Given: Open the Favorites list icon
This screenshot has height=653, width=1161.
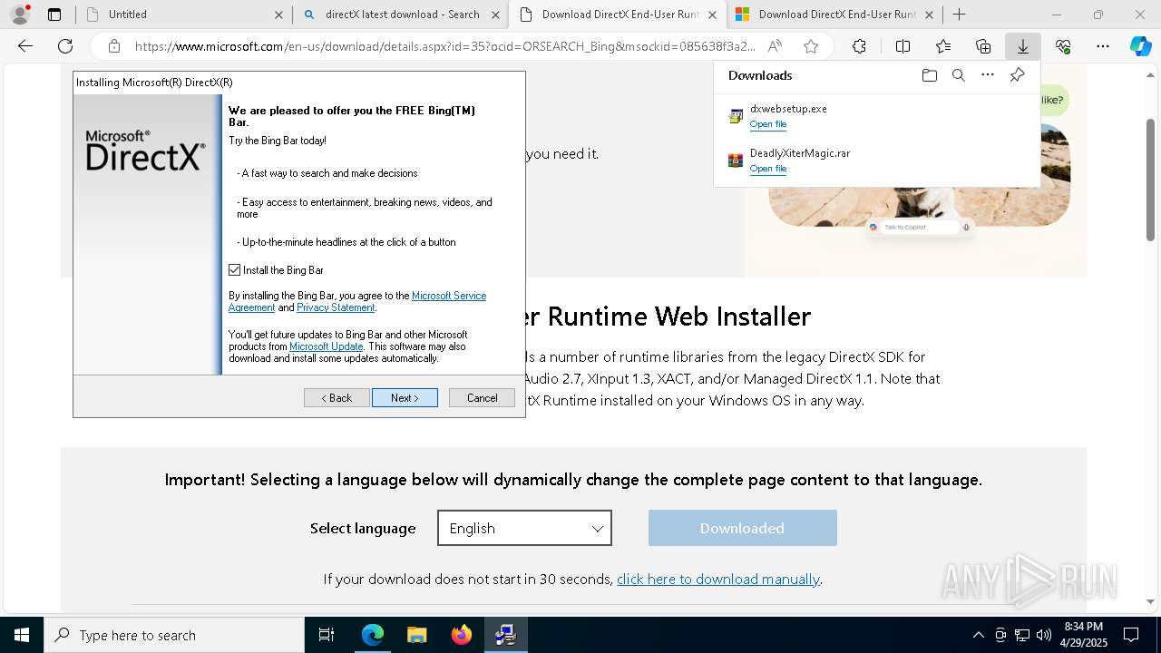Looking at the screenshot, I should (943, 46).
